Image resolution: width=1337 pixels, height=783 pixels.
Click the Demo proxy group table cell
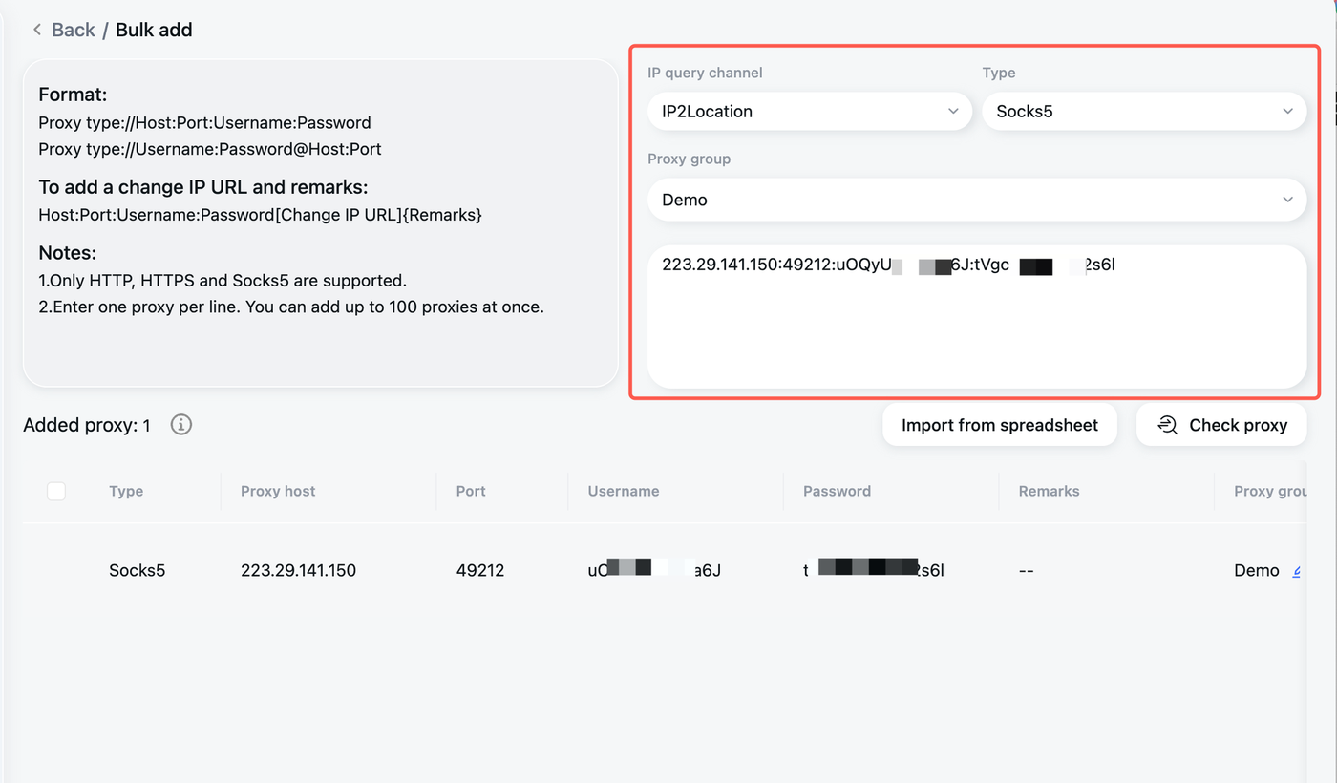pyautogui.click(x=1257, y=570)
